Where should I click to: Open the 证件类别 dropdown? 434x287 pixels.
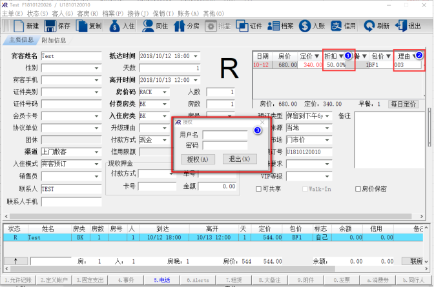pos(96,92)
